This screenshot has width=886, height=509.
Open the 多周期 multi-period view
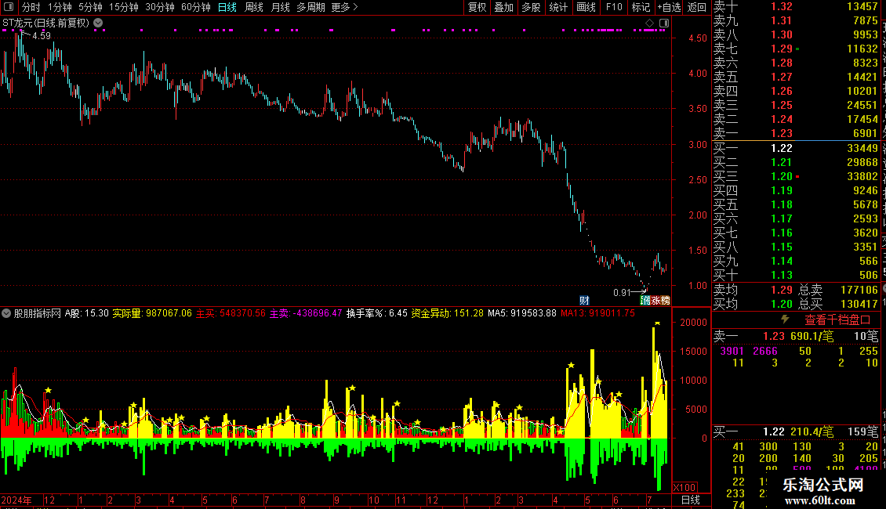[x=310, y=7]
